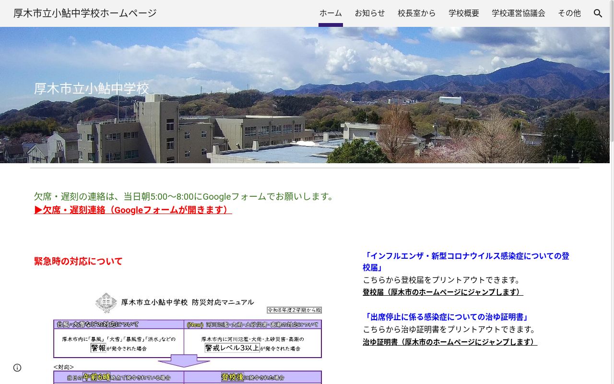Screen dimensions: 614x384
Task: Click the text こちらから登校届をプリントアウトできます
Action: 441,280
